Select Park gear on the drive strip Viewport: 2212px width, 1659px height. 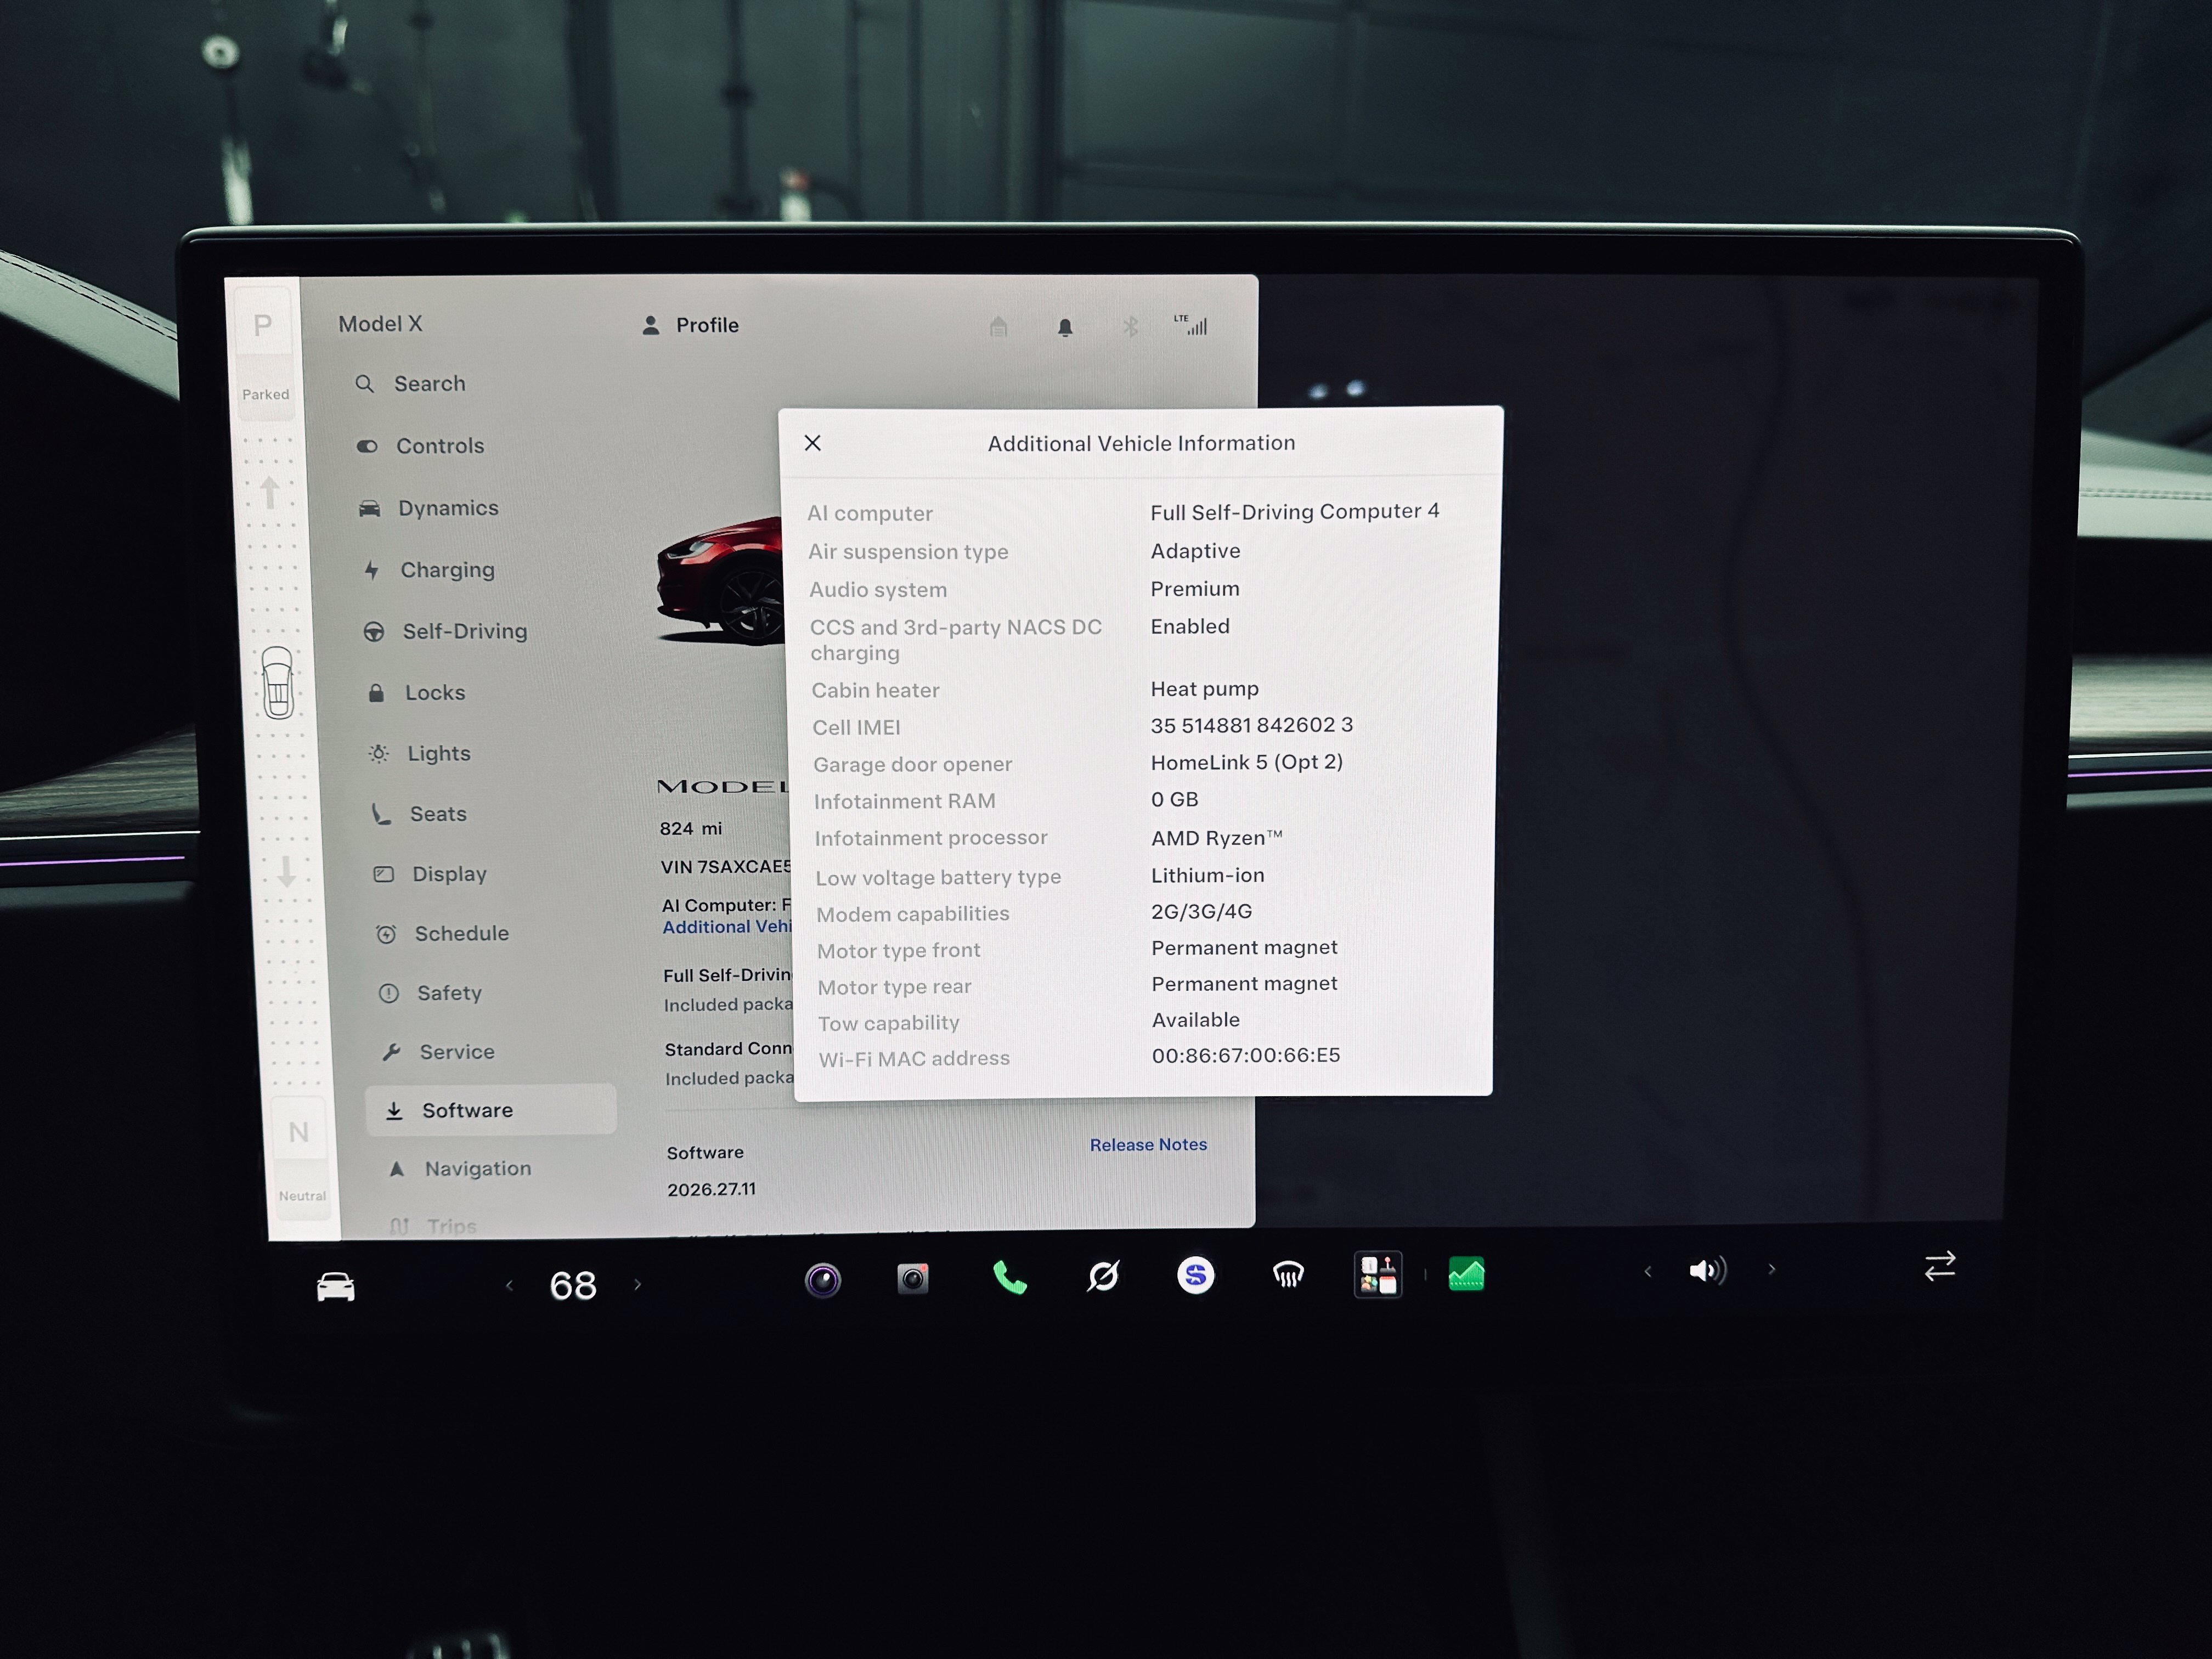[263, 325]
